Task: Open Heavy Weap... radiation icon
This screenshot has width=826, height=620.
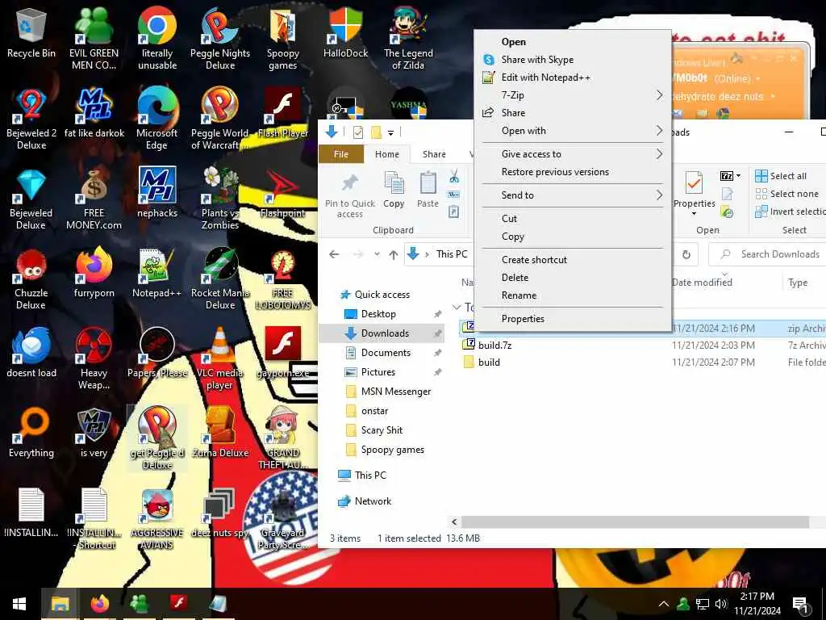Action: coord(94,358)
